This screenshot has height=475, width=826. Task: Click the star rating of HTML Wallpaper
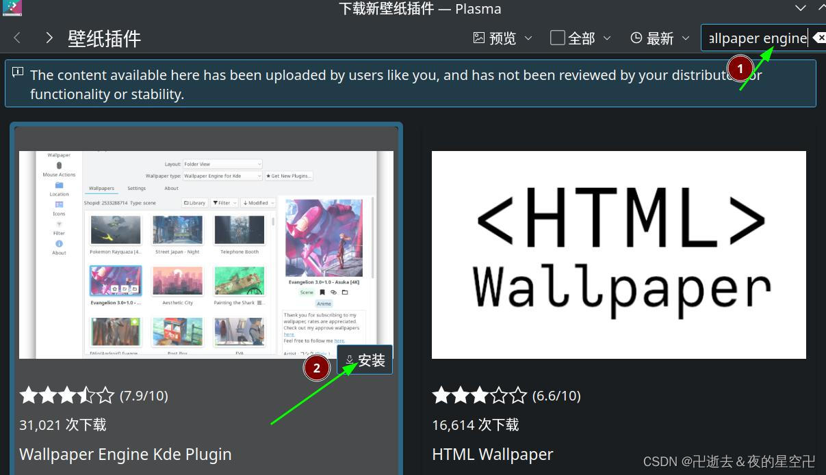pos(480,395)
